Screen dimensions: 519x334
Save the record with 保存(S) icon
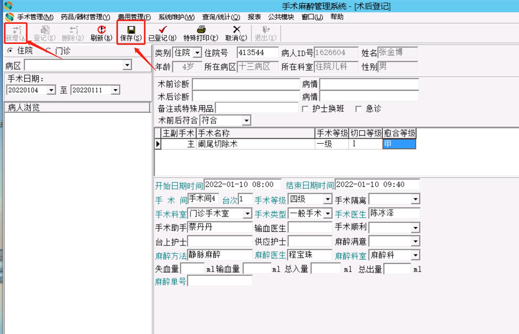click(131, 33)
